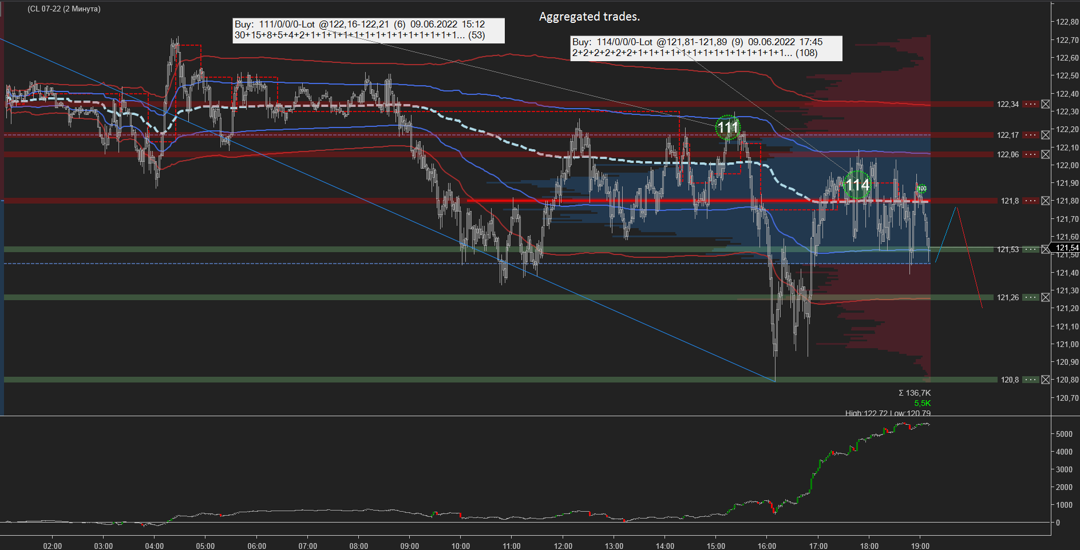Image resolution: width=1080 pixels, height=550 pixels.
Task: Remove the 120,8 level with its X box
Action: (1045, 380)
